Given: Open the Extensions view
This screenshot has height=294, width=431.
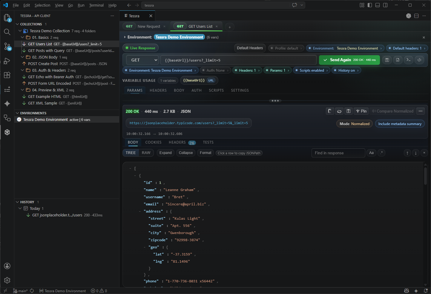Looking at the screenshot, I should pos(7,75).
